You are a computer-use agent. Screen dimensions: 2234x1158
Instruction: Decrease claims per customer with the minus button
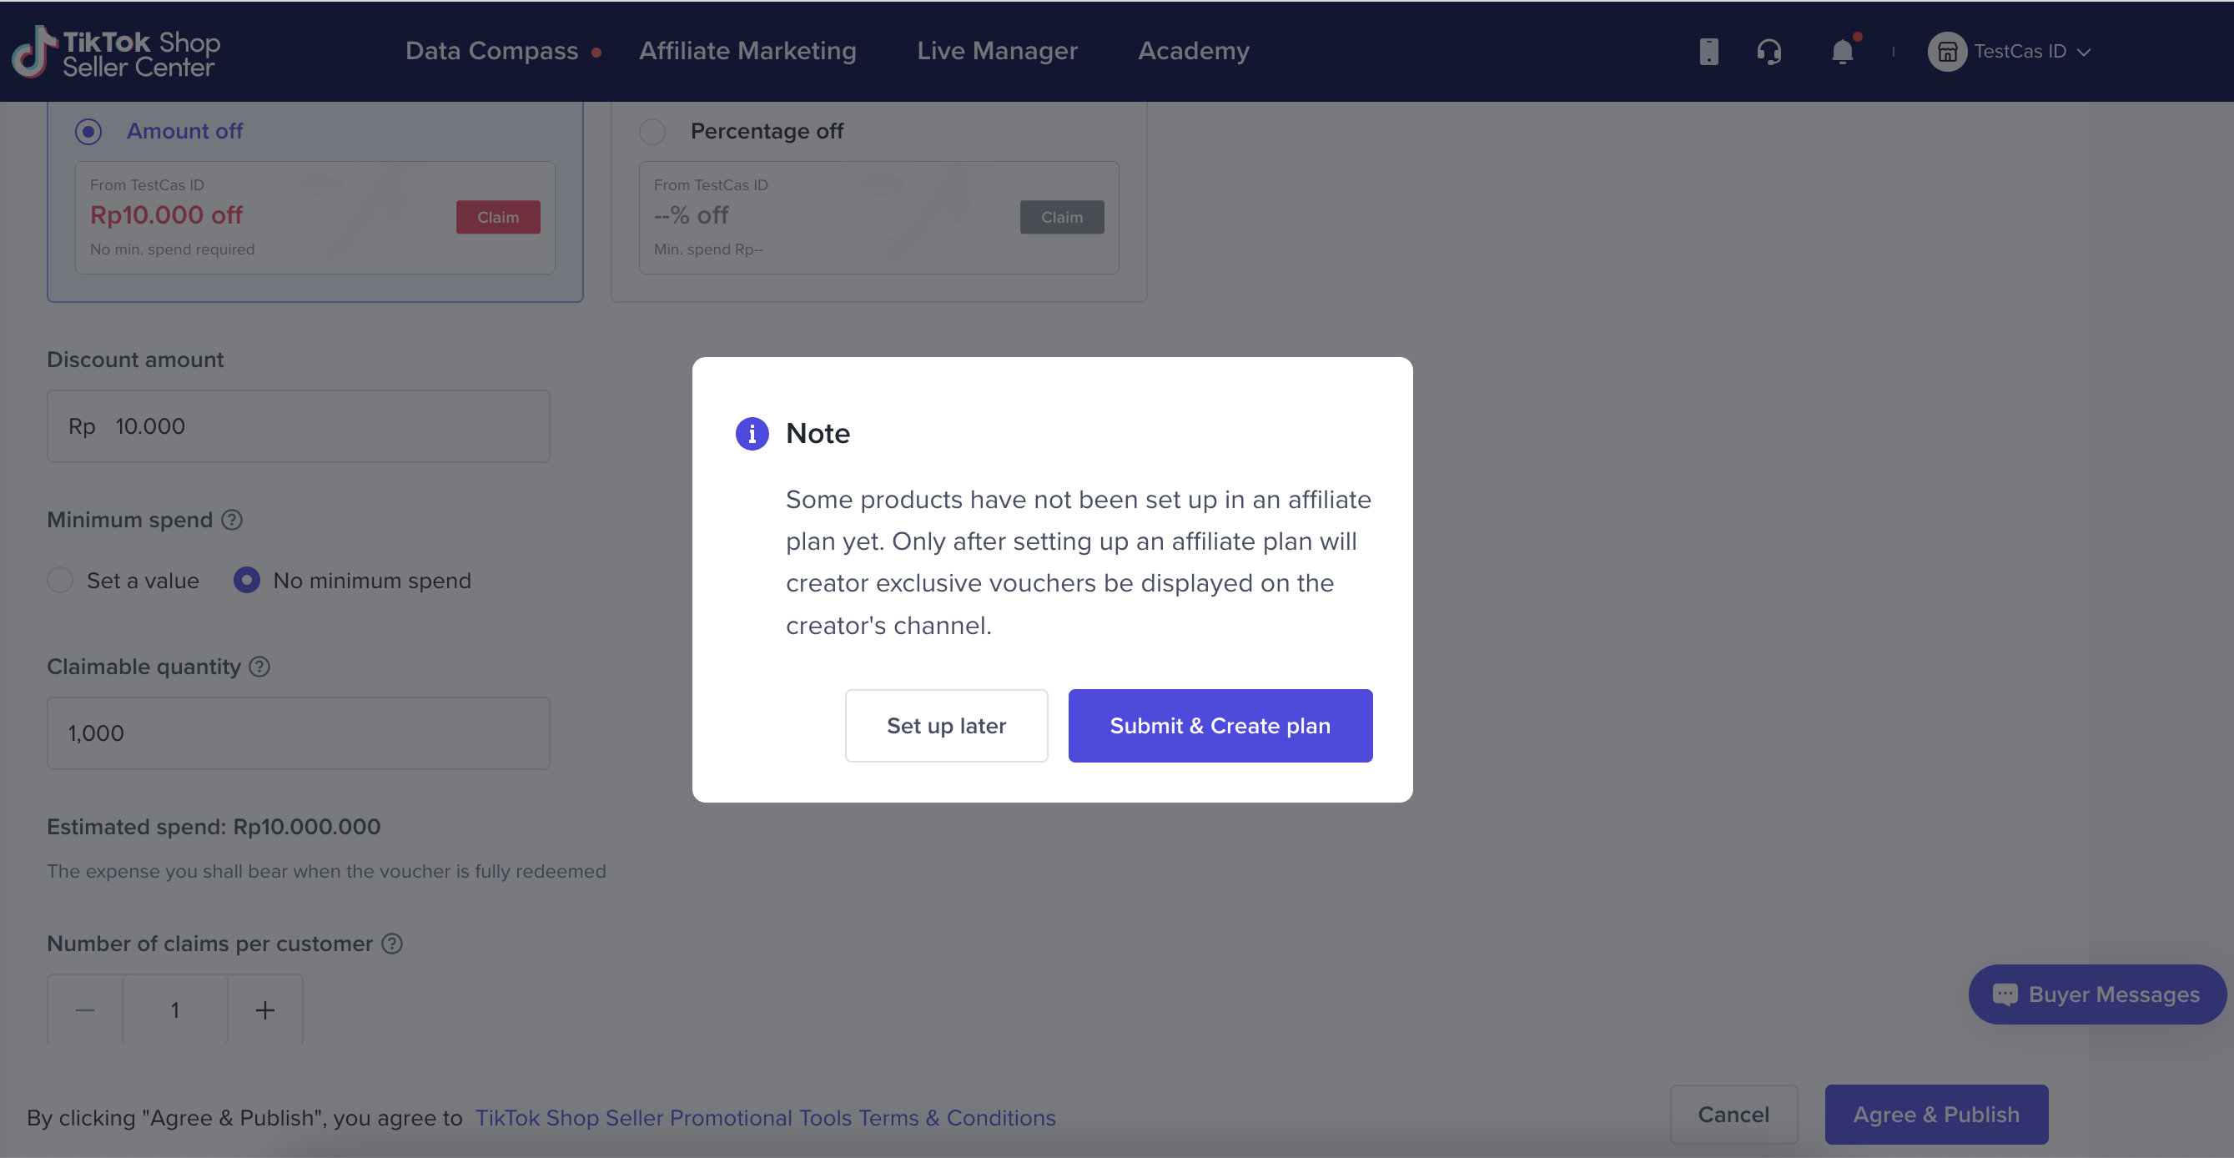(x=85, y=1009)
